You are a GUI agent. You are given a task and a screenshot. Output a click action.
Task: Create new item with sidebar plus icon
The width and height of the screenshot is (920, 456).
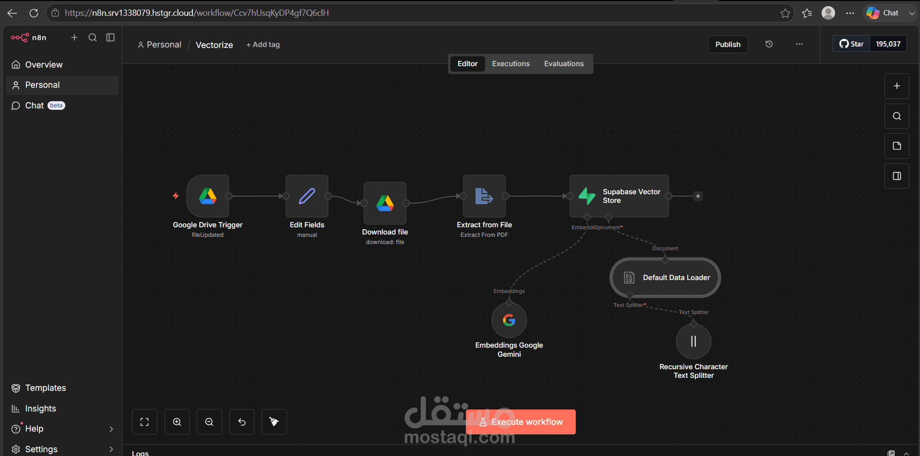click(74, 37)
